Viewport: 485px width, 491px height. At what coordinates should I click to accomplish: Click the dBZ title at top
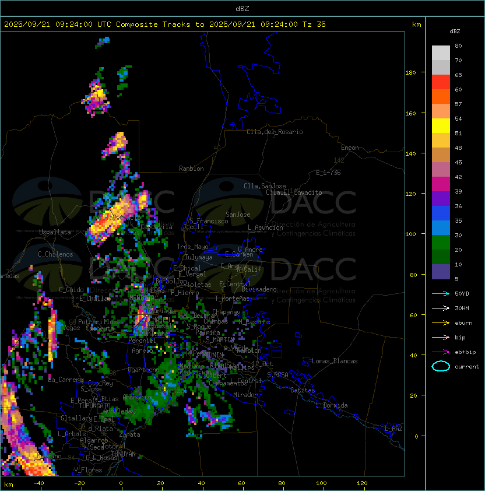click(242, 9)
